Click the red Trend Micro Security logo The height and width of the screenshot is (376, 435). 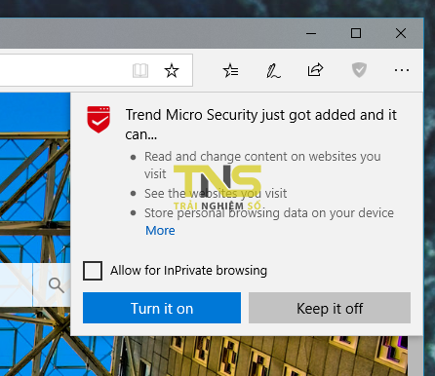pyautogui.click(x=99, y=119)
